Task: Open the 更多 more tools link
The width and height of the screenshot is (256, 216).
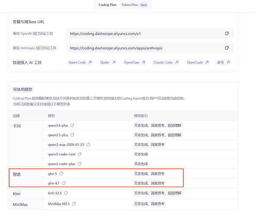Action: 223,63
